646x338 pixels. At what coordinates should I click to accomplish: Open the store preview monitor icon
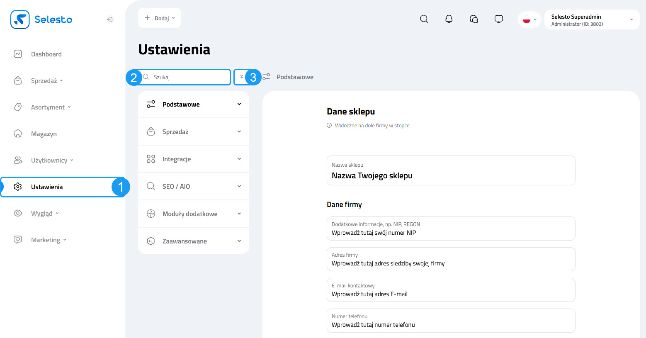click(498, 19)
